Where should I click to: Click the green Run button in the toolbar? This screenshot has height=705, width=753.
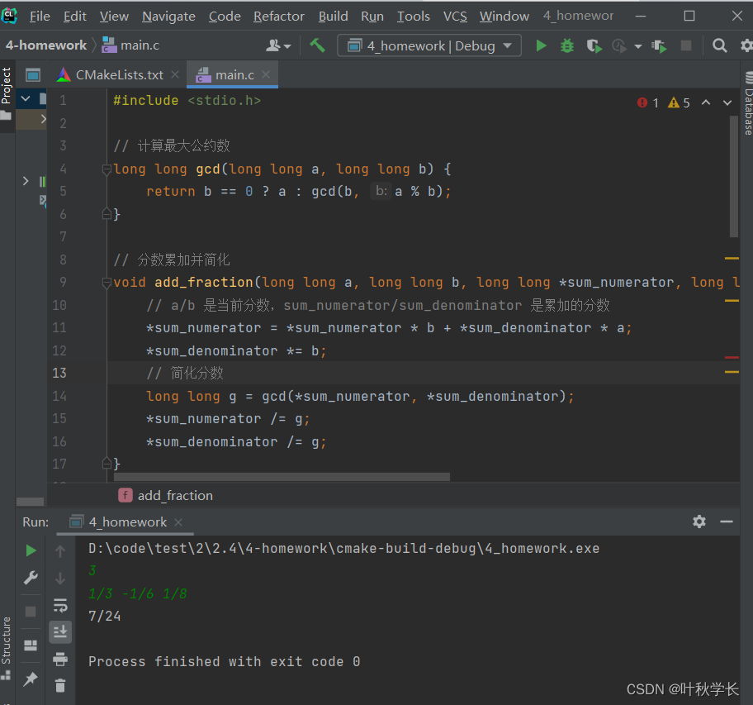pyautogui.click(x=541, y=46)
